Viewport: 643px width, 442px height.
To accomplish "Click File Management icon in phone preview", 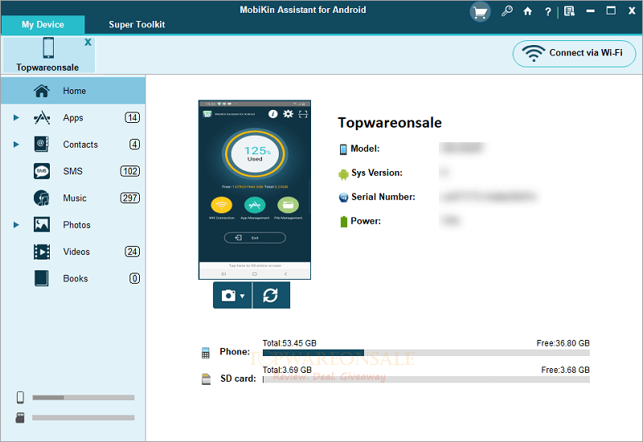I will [x=288, y=205].
